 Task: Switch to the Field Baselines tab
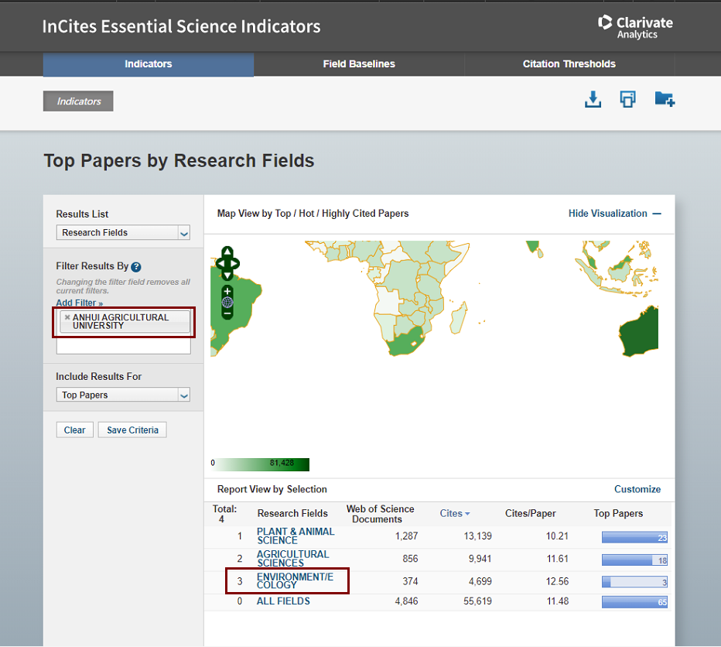pyautogui.click(x=359, y=64)
